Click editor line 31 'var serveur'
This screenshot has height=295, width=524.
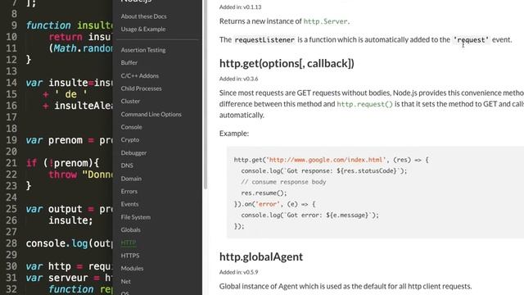click(70, 278)
